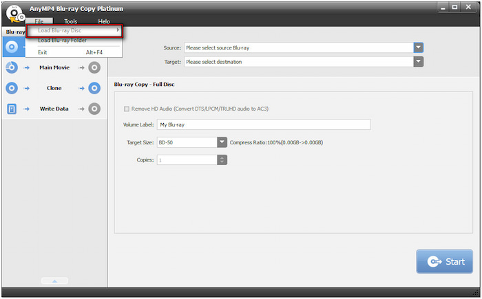Screen dimensions: 482x299
Task: Expand the Source Blu-ray dropdown arrow
Action: pyautogui.click(x=418, y=48)
